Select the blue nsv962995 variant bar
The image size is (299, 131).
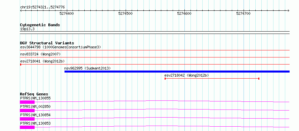click(177, 72)
